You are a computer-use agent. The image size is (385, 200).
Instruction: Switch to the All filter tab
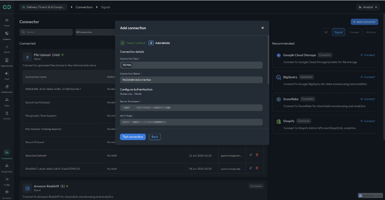(x=326, y=32)
